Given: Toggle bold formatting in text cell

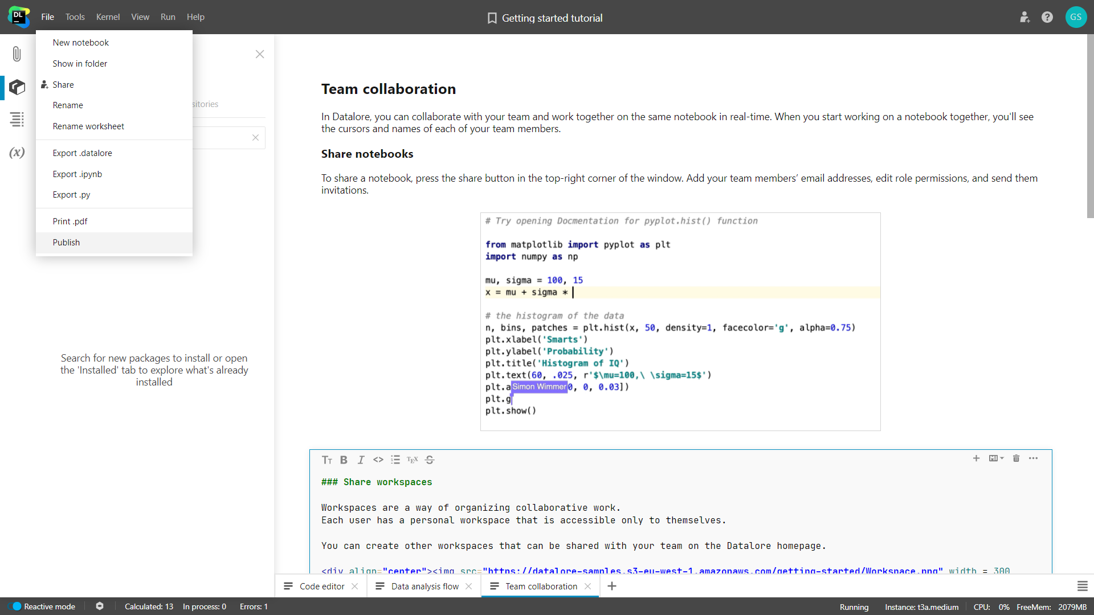Looking at the screenshot, I should [344, 460].
